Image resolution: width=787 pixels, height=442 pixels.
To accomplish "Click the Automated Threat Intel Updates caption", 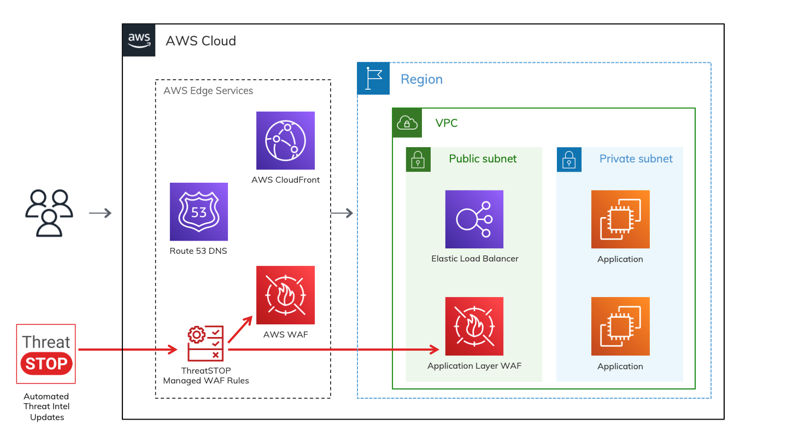I will [46, 406].
